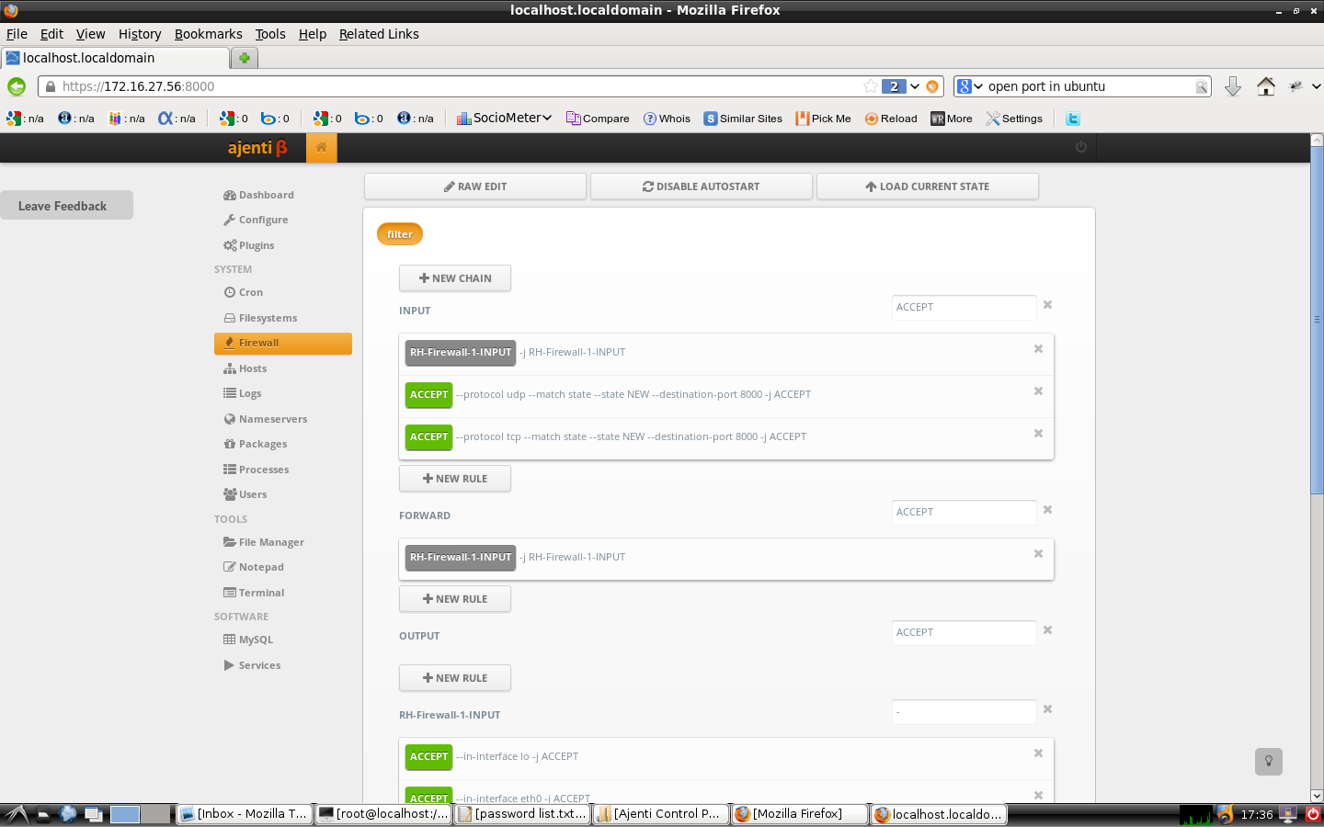Switch to the root@localhost terminal in taskbar
Viewport: 1324px width, 827px height.
coord(383,814)
